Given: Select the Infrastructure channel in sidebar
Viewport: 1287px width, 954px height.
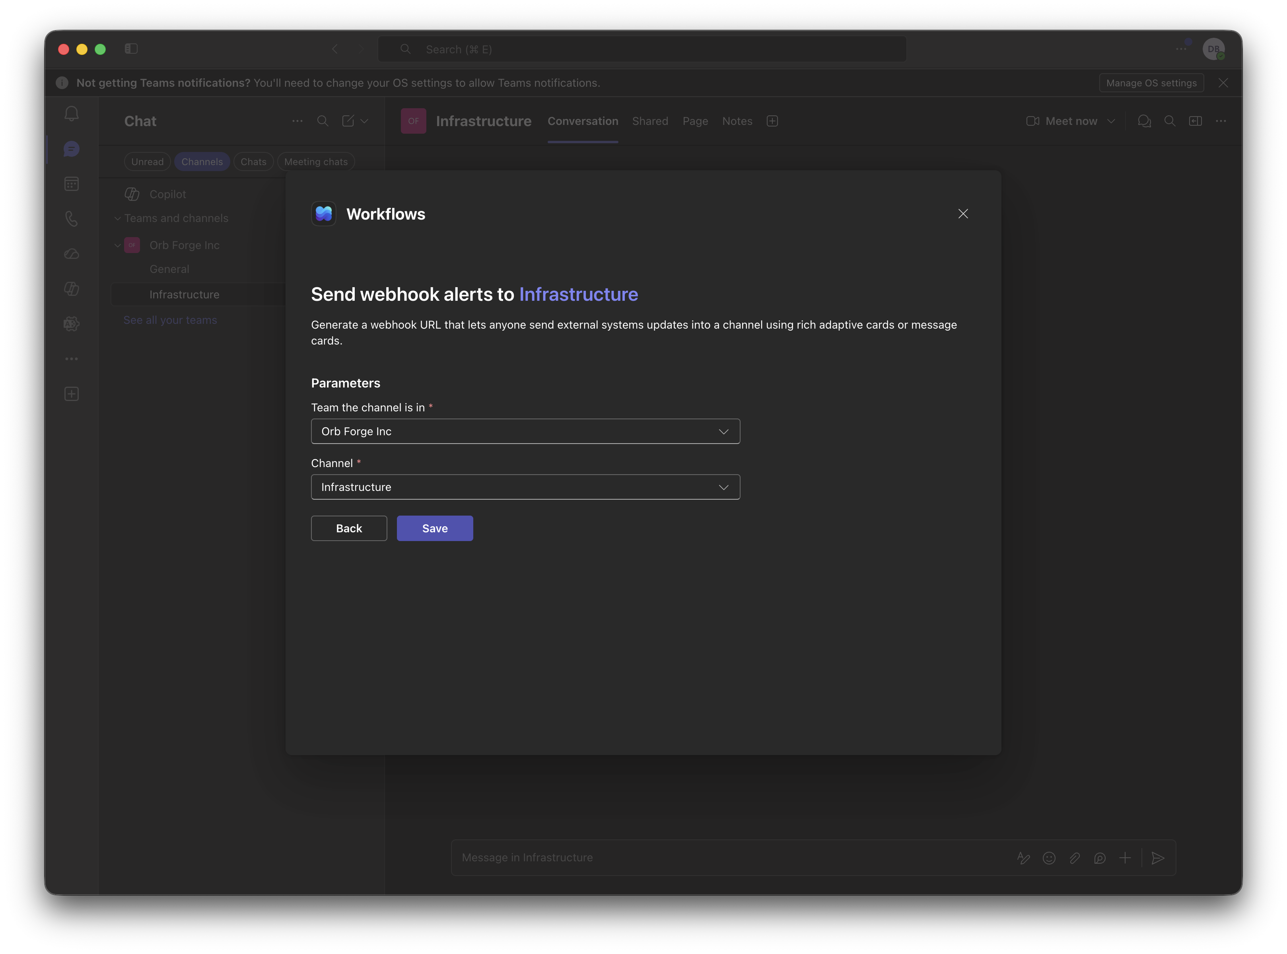Looking at the screenshot, I should pyautogui.click(x=198, y=294).
